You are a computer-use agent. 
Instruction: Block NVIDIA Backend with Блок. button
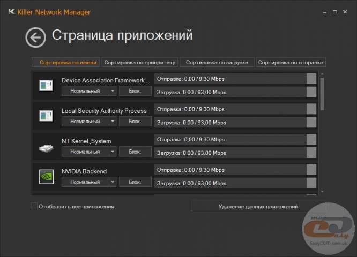[135, 182]
